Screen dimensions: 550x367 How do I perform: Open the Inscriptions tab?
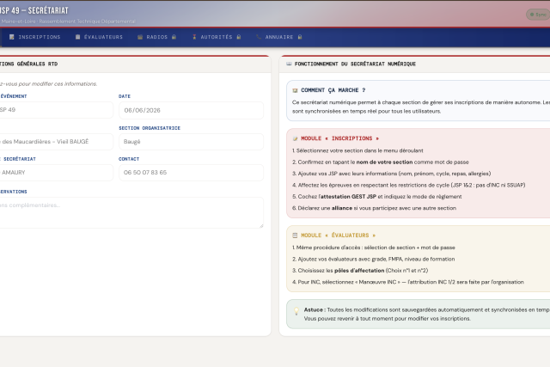35,37
